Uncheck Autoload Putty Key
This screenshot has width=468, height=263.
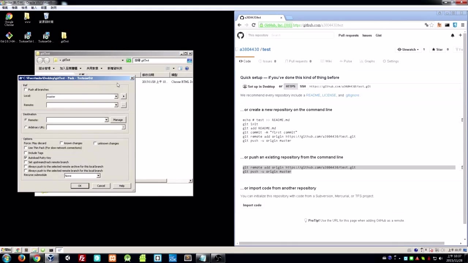pos(26,158)
